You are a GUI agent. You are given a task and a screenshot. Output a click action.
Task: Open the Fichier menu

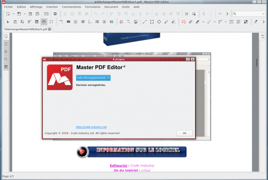pyautogui.click(x=9, y=7)
